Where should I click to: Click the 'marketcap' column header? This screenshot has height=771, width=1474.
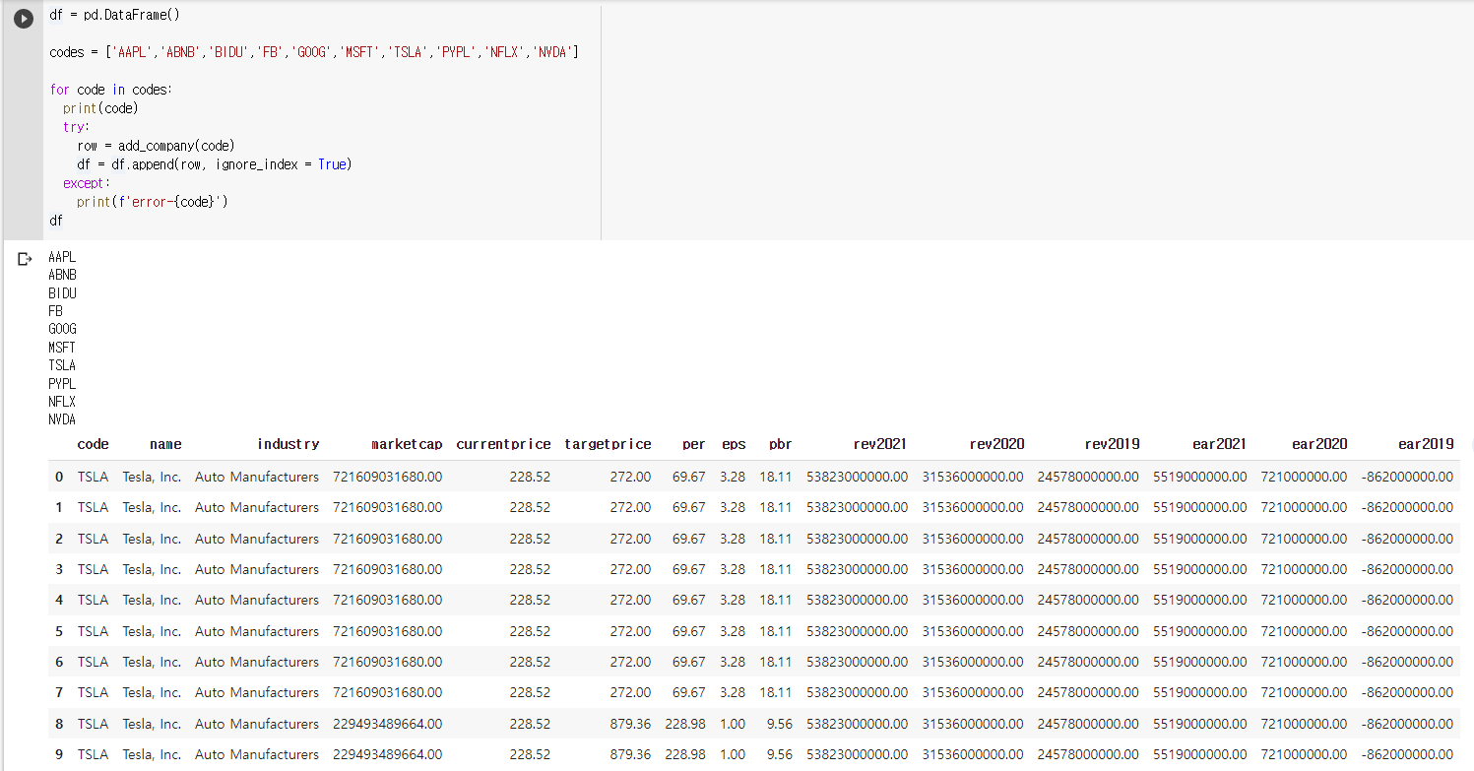pos(407,444)
